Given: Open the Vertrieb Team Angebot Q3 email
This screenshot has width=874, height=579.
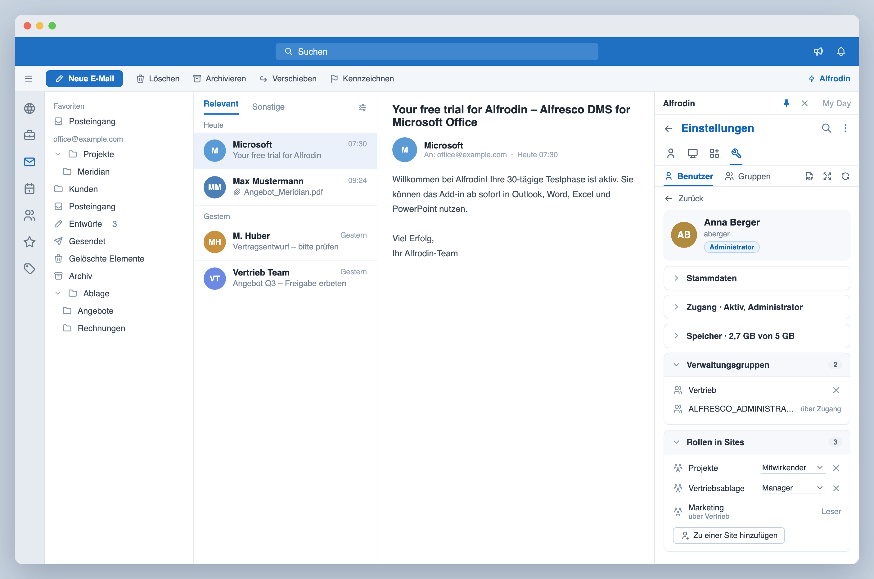Looking at the screenshot, I should point(285,278).
